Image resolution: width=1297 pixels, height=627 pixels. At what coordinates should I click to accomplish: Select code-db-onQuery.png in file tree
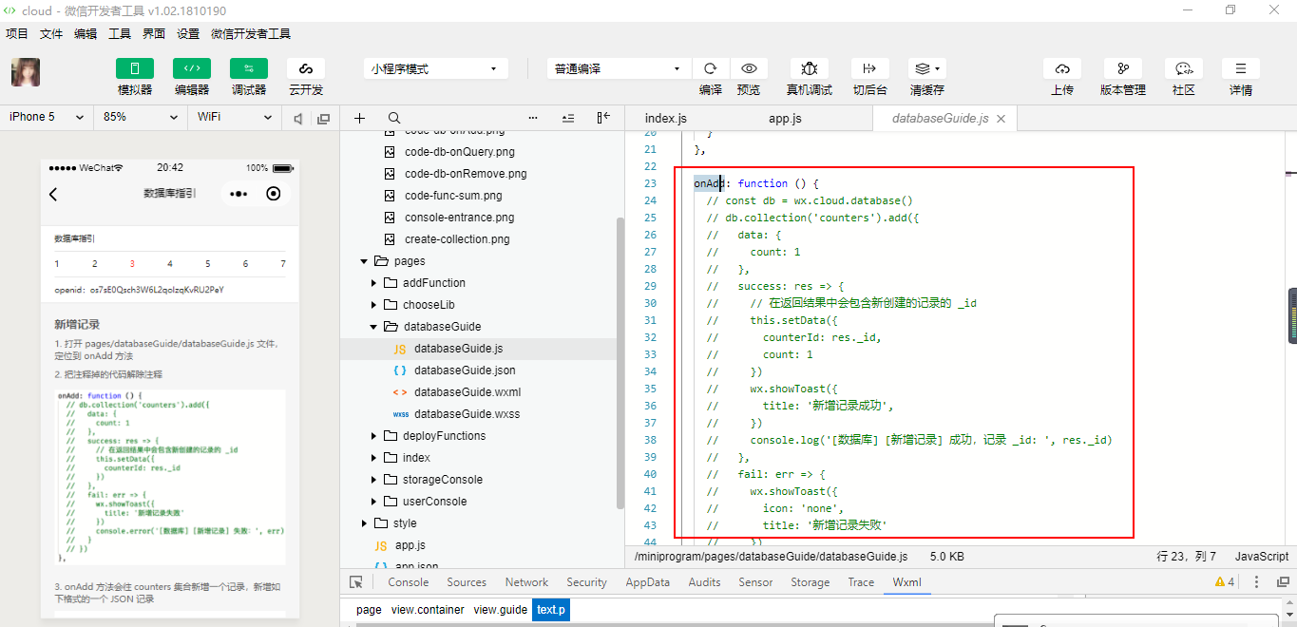[x=460, y=152]
